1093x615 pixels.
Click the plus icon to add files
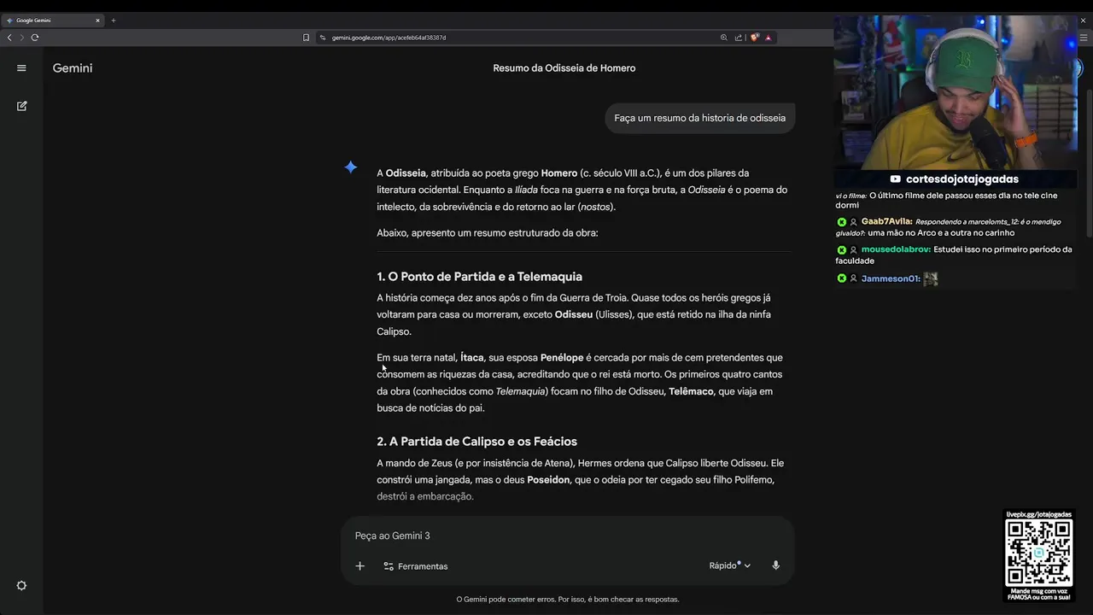coord(359,565)
